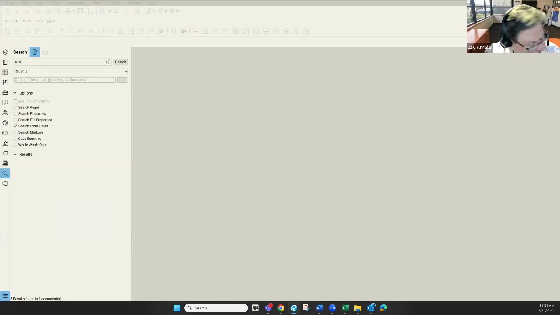Select the Arrow tool in shapes toolbar
560x315 pixels.
(60, 31)
